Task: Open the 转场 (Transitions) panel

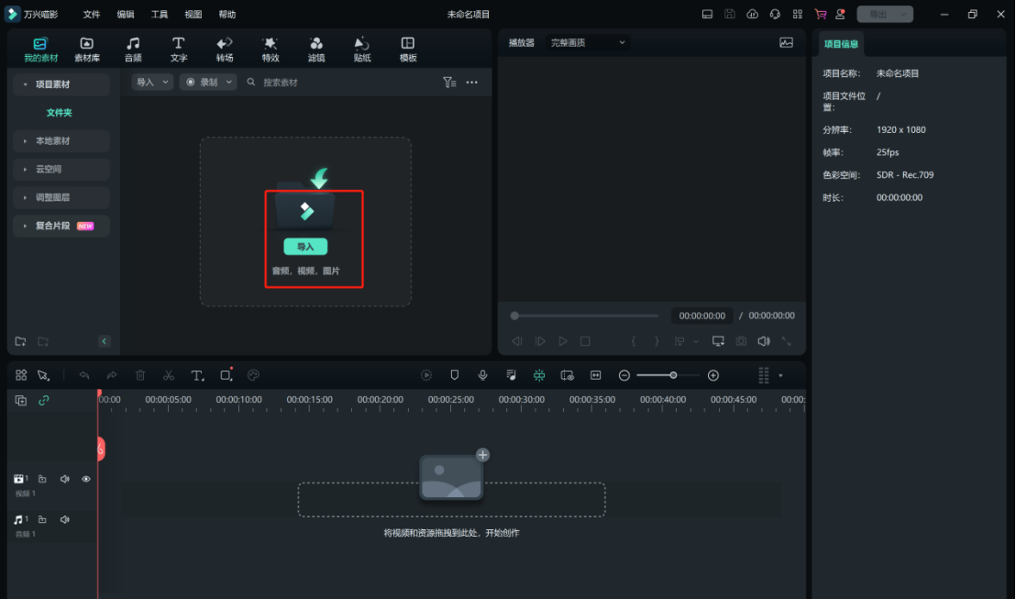Action: click(x=225, y=49)
